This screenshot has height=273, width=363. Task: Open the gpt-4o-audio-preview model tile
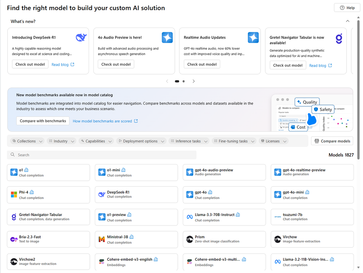224,172
